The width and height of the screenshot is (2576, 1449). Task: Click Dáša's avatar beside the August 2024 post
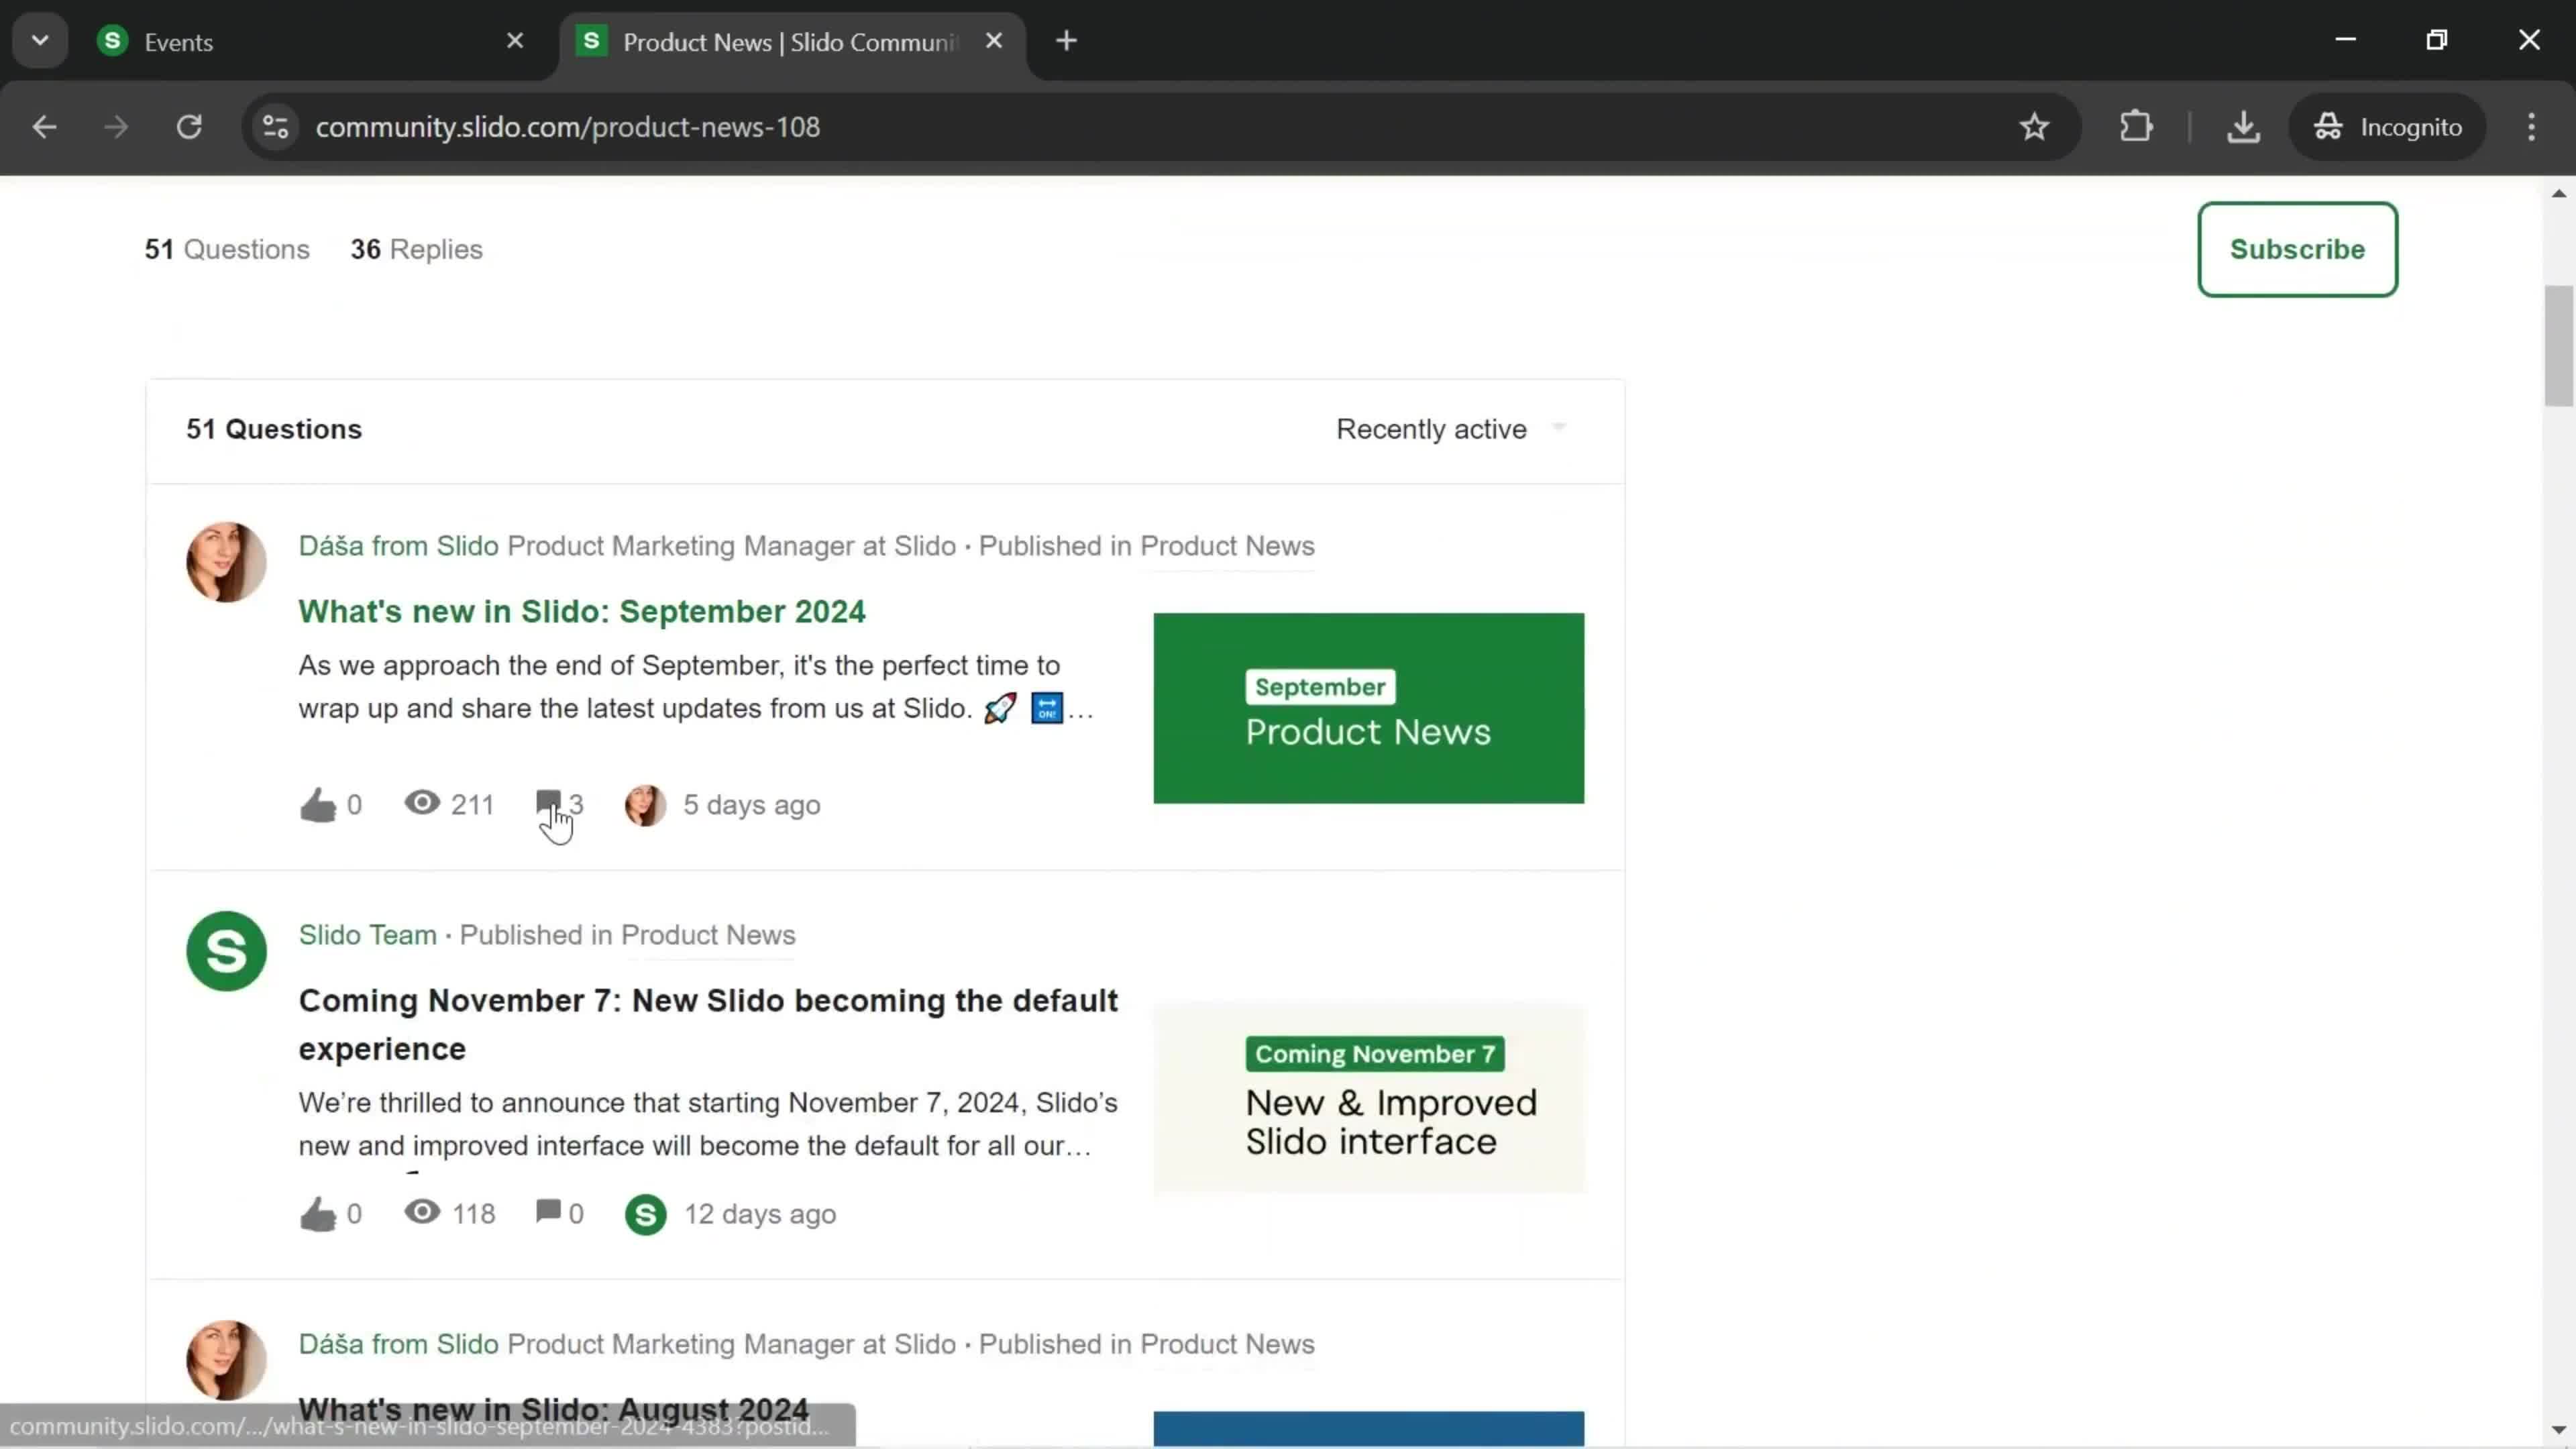(x=226, y=1360)
